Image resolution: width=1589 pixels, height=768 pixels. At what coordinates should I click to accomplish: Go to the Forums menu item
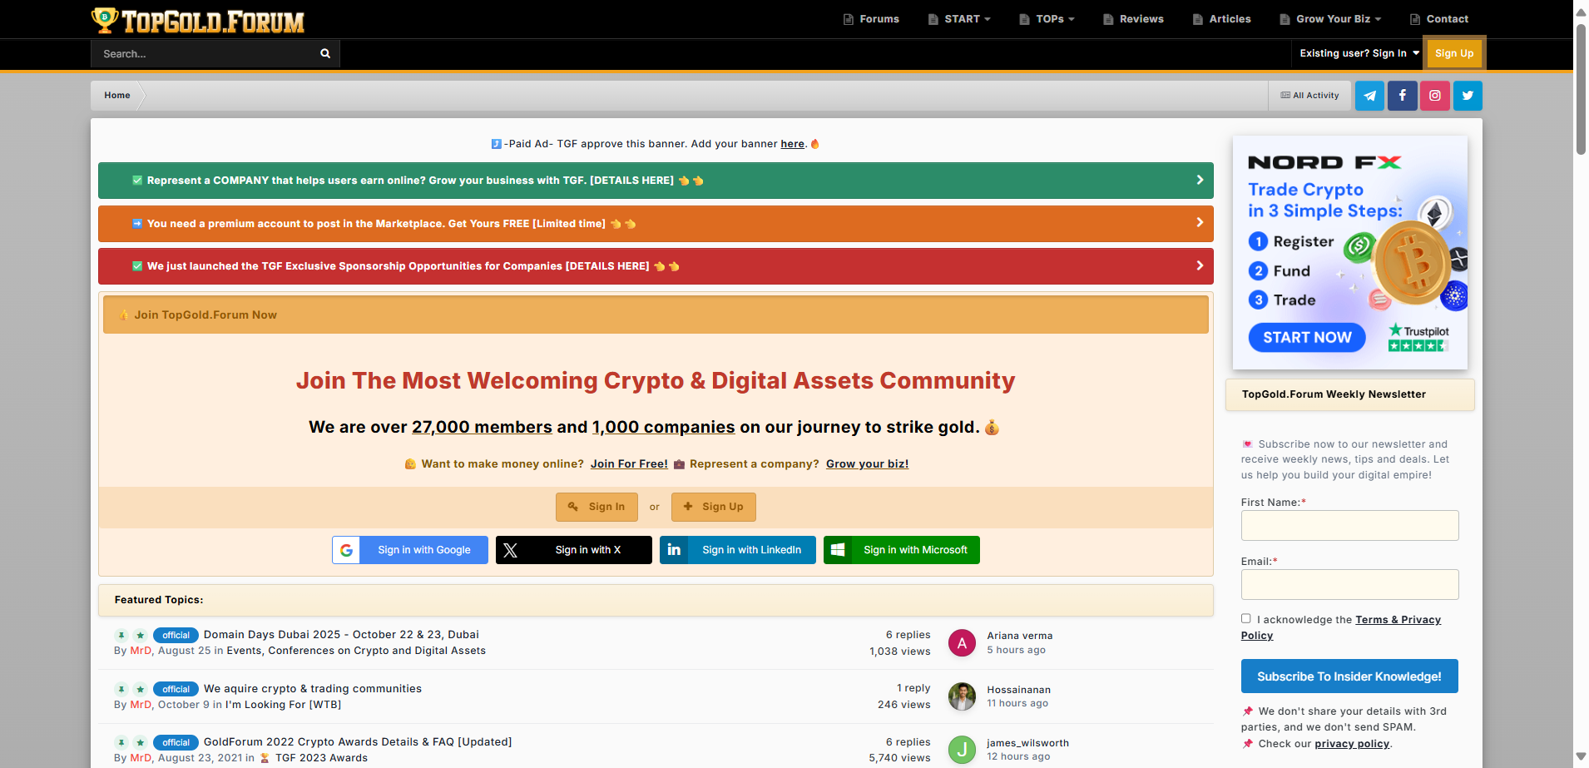pos(872,19)
